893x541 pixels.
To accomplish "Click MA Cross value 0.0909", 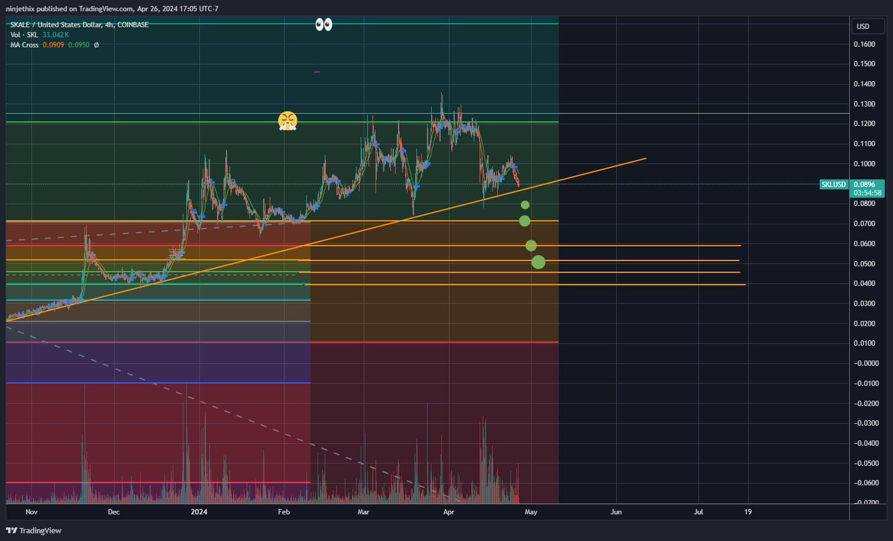I will [53, 45].
